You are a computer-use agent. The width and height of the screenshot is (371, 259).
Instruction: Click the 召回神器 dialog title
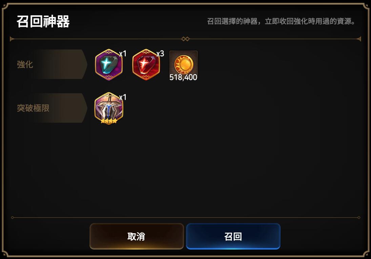[x=43, y=21]
